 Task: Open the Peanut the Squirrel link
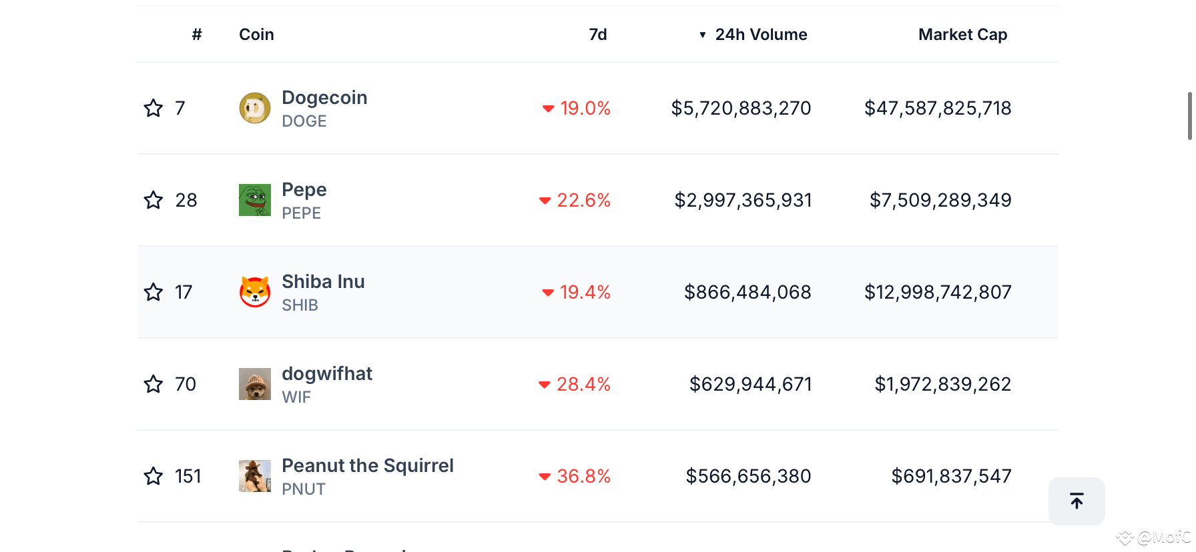[x=368, y=465]
